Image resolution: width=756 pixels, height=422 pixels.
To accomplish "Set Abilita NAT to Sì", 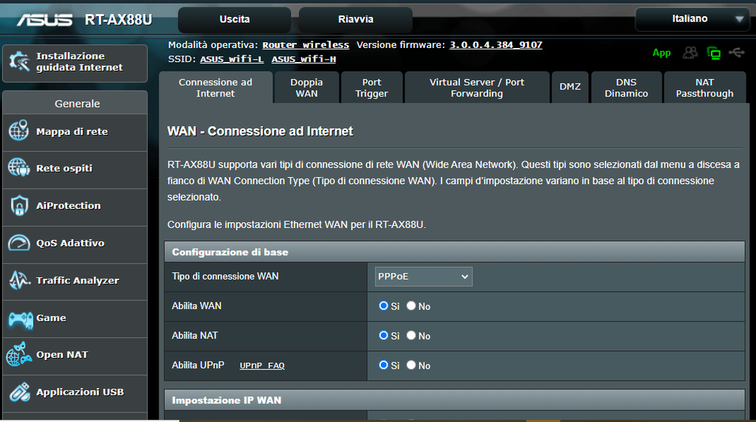I will [383, 335].
